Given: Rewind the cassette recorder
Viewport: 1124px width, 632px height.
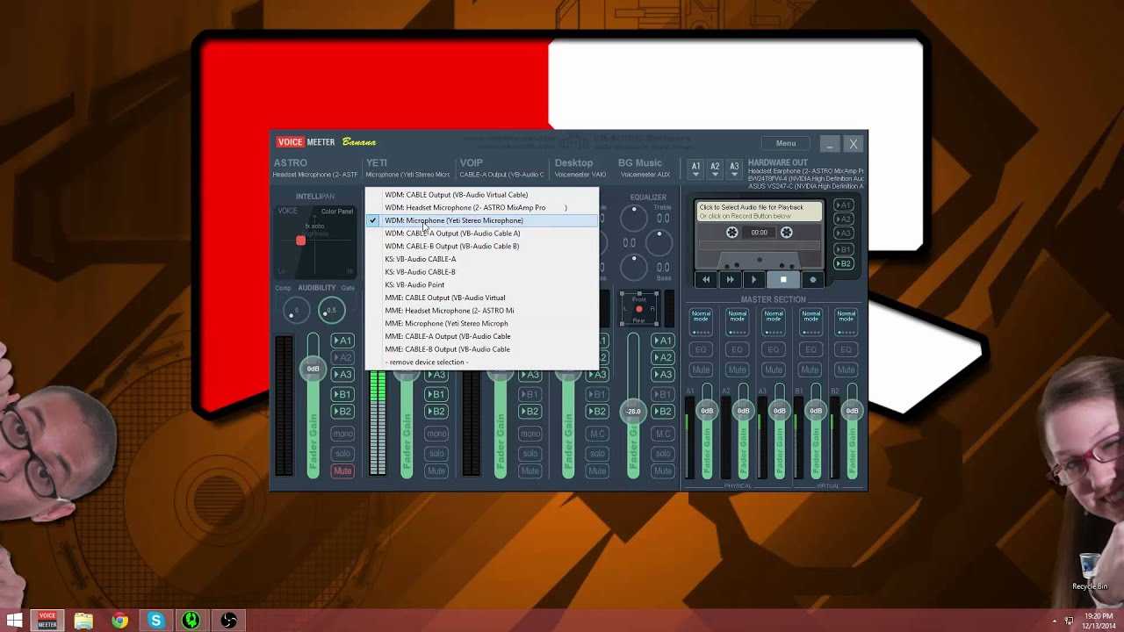Looking at the screenshot, I should click(705, 279).
